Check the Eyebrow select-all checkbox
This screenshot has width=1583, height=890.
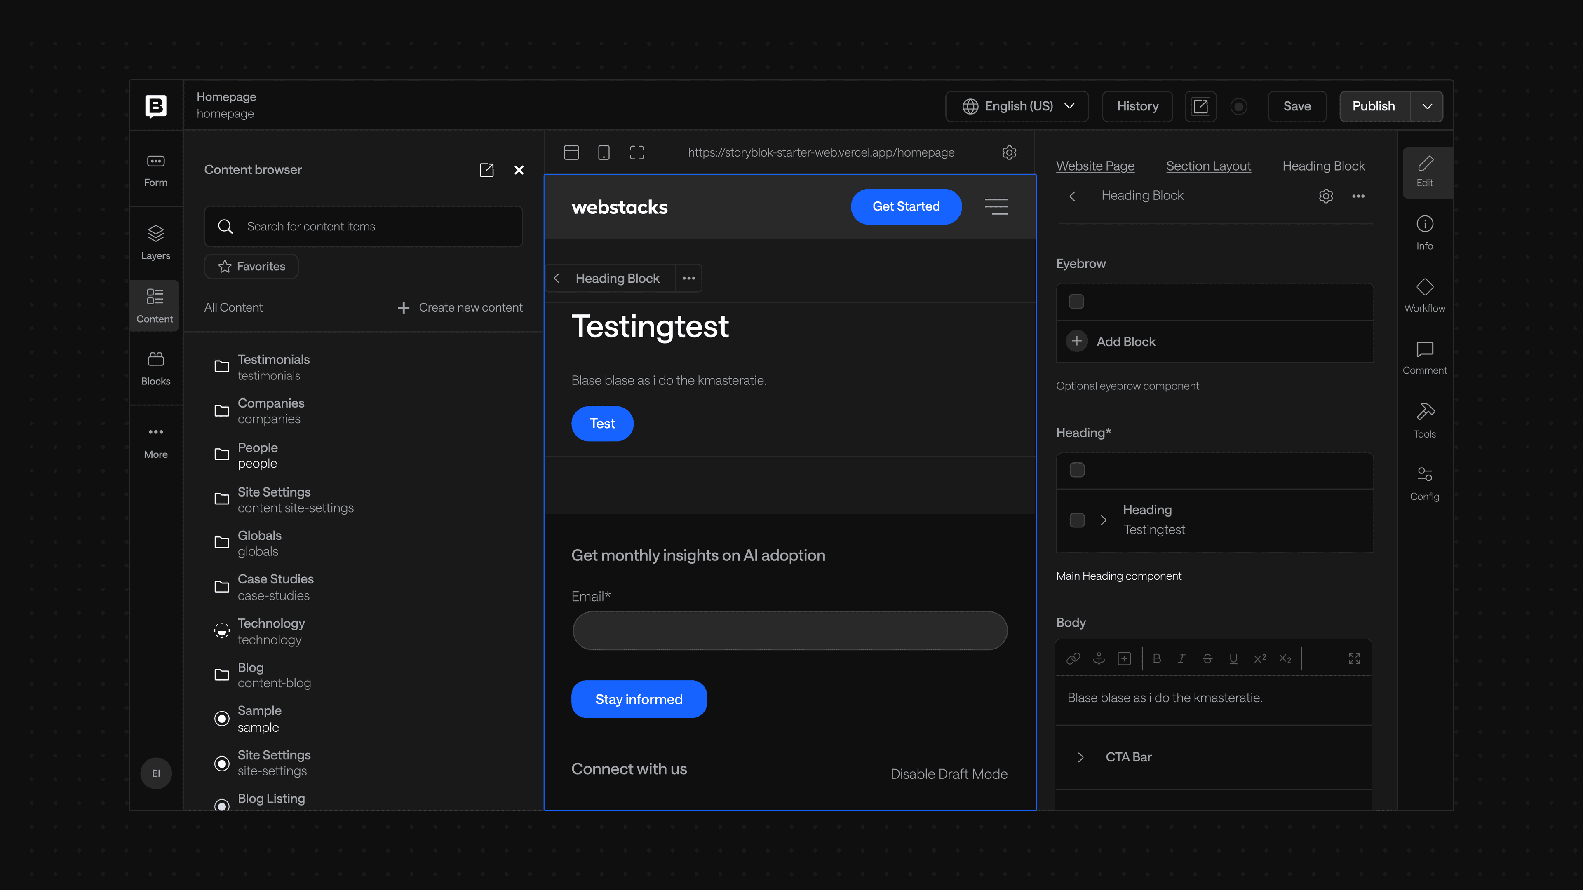[x=1076, y=302]
